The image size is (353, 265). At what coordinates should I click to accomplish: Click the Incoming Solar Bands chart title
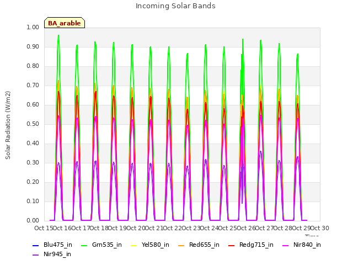(x=175, y=6)
